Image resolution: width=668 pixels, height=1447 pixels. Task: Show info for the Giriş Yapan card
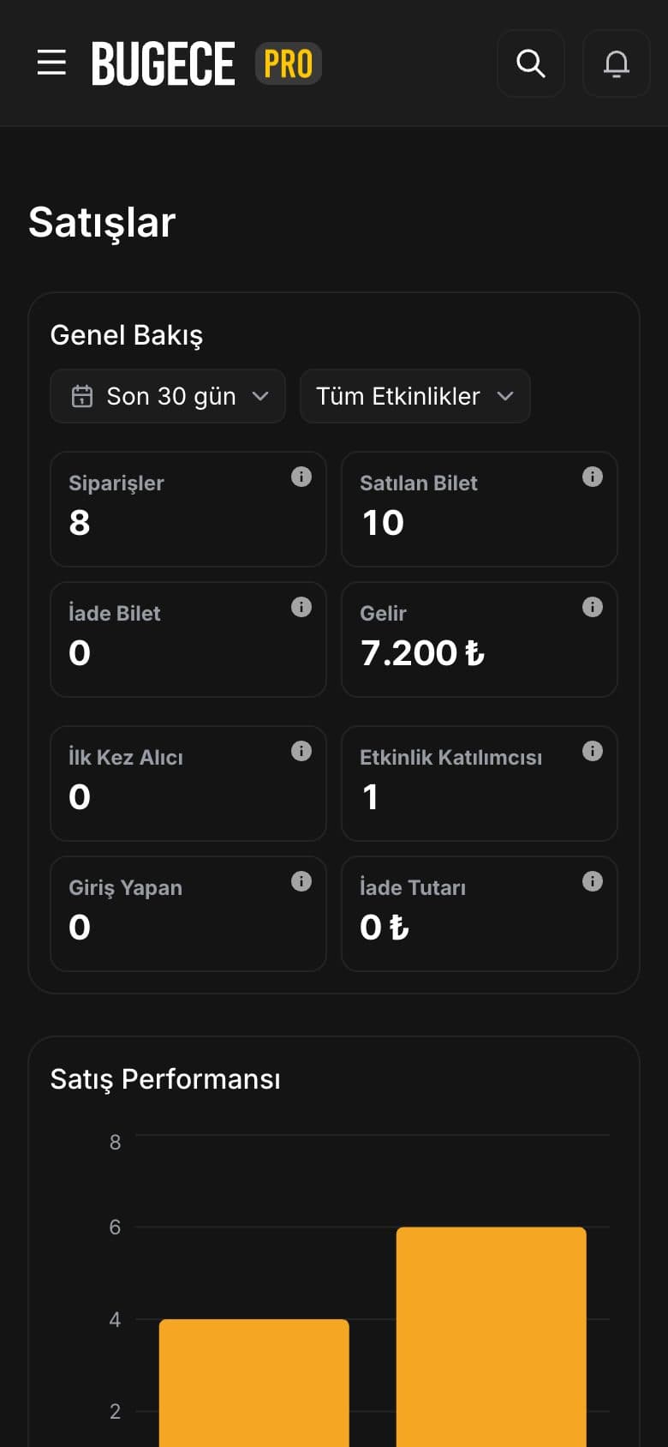(301, 881)
